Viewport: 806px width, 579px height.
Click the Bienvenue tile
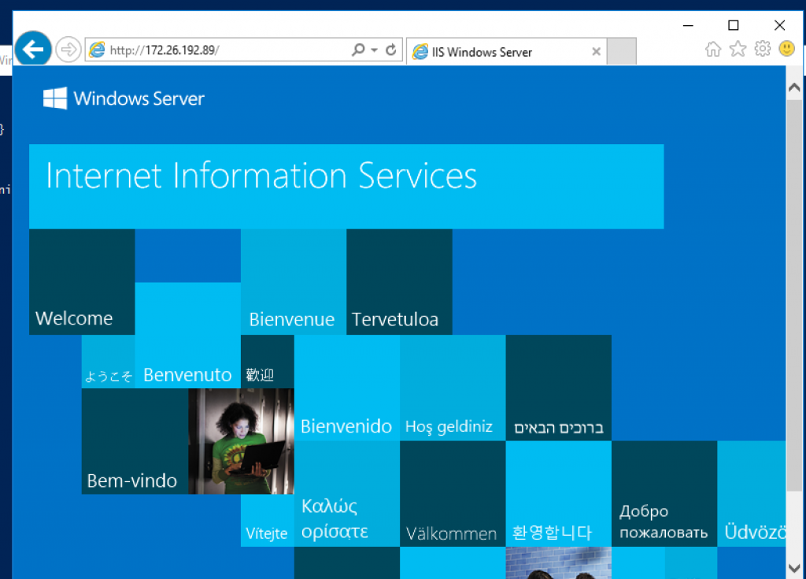tap(294, 281)
